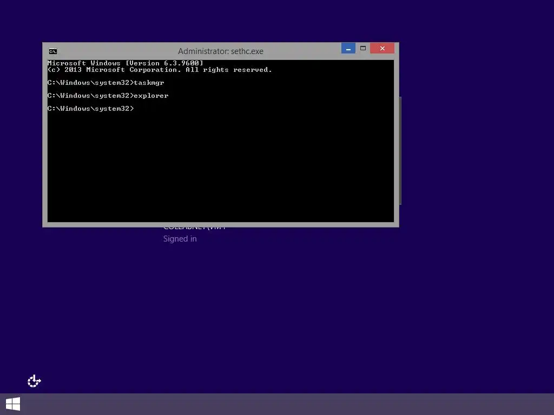Open the command prompt system menu icon
This screenshot has width=554, height=415.
pyautogui.click(x=53, y=51)
